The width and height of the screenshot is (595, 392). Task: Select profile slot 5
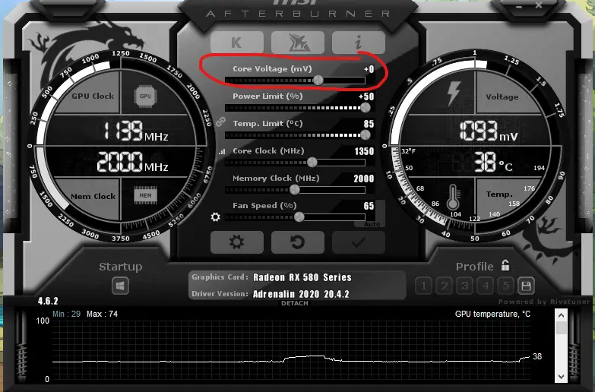(x=505, y=286)
